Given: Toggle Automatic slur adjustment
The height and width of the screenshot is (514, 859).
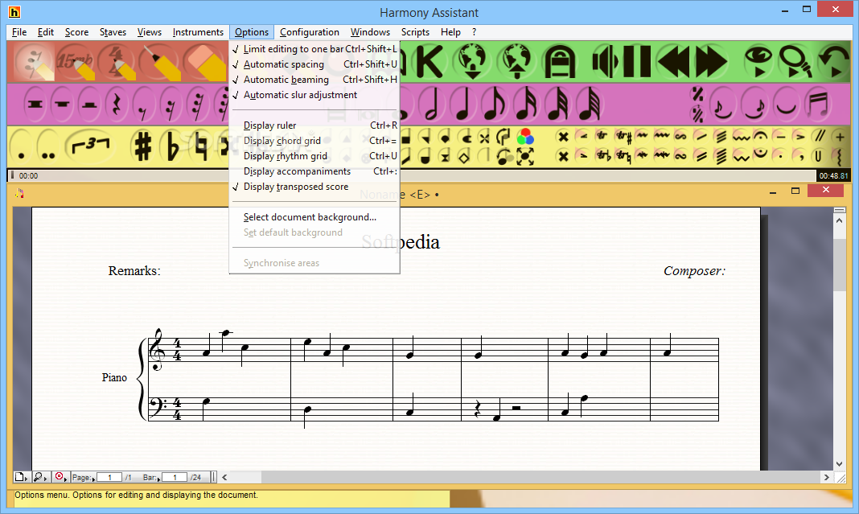Looking at the screenshot, I should point(314,95).
